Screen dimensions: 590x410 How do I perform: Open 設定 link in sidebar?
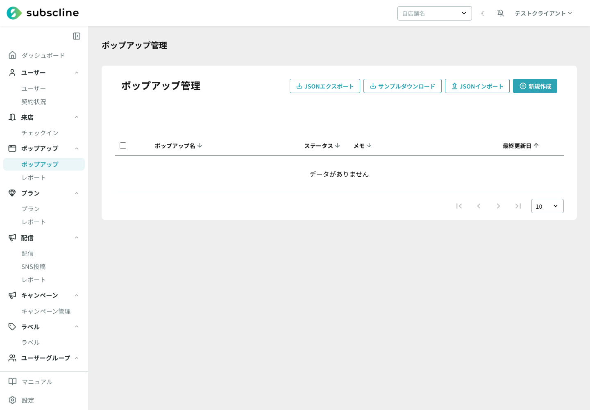pyautogui.click(x=28, y=400)
